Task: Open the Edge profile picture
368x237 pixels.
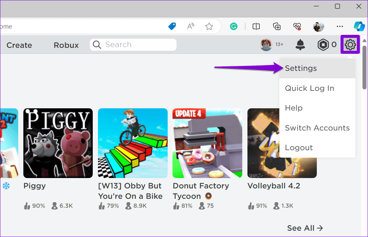Action: 319,26
